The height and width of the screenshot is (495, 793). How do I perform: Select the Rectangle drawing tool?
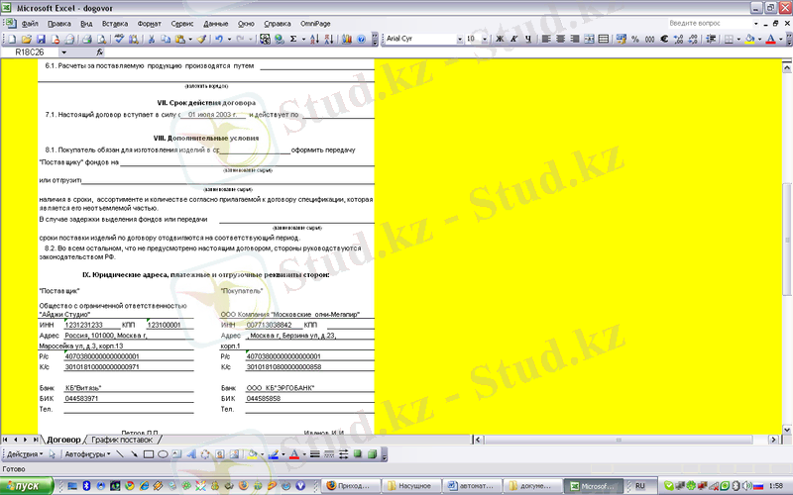[148, 454]
